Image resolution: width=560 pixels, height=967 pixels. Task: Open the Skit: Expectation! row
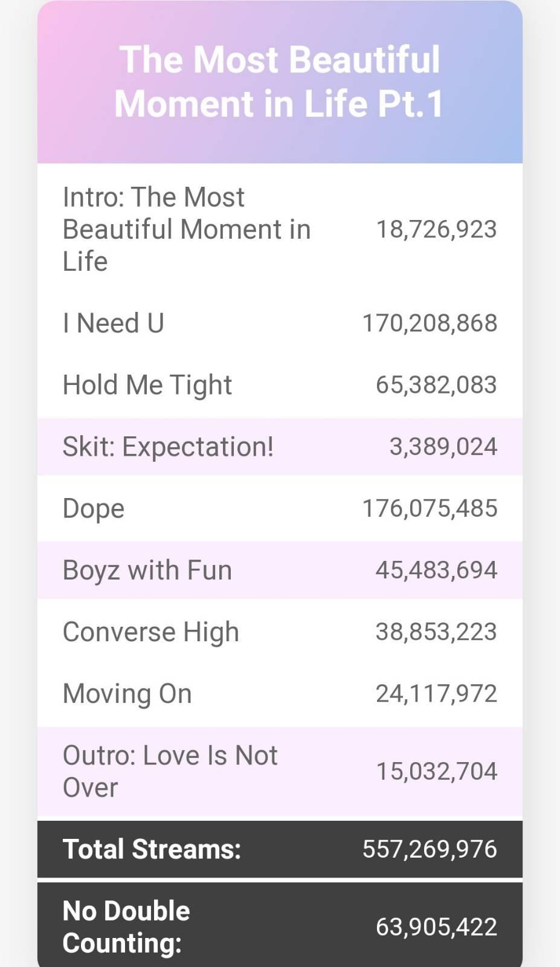coord(168,447)
